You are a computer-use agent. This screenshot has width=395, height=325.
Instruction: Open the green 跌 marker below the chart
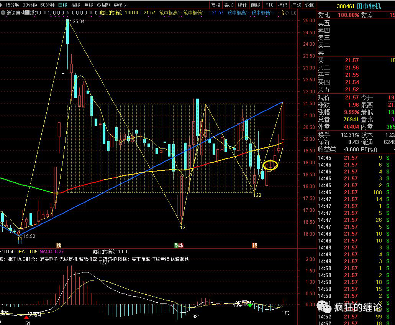point(177,245)
